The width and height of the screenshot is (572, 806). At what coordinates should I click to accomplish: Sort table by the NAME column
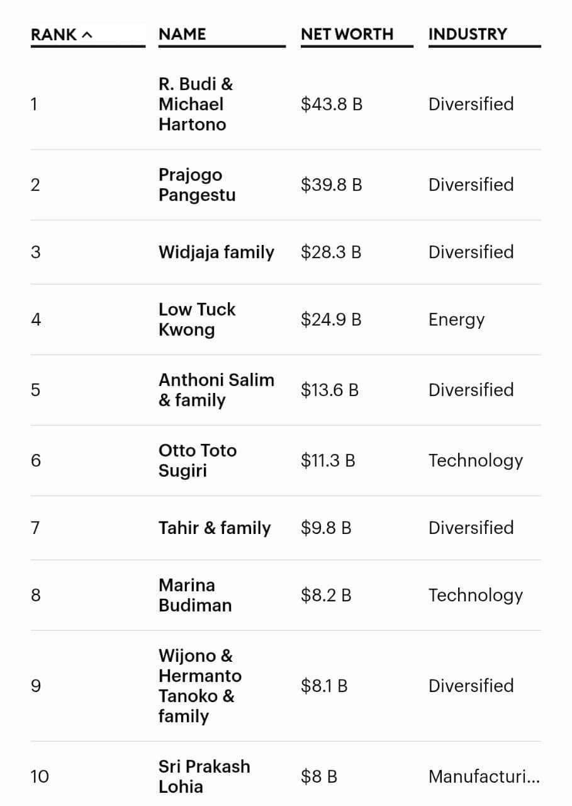182,35
